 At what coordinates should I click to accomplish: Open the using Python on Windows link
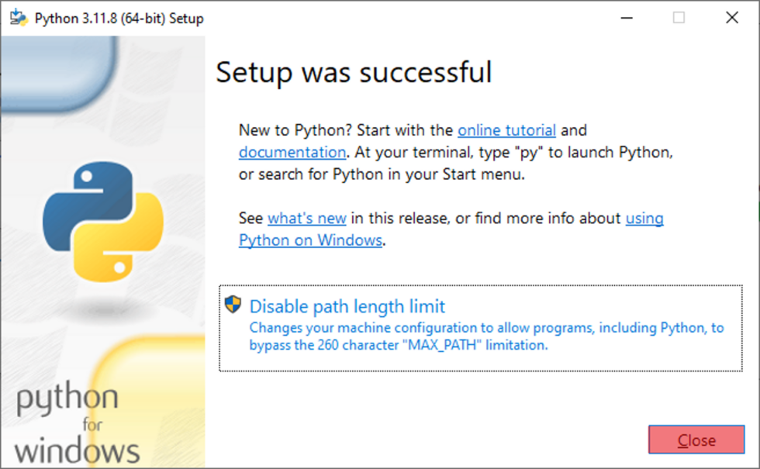(310, 240)
